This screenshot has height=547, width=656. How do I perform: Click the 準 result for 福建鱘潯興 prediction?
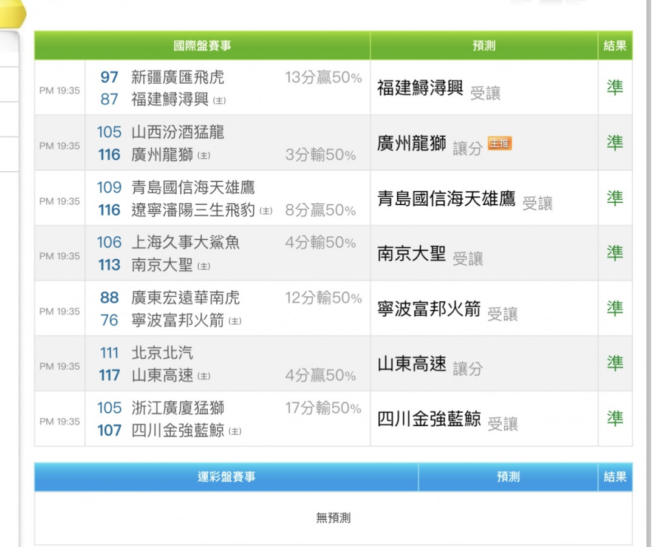pos(615,87)
